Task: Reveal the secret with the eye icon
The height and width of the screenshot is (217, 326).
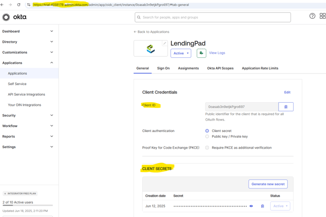Action: [251, 206]
